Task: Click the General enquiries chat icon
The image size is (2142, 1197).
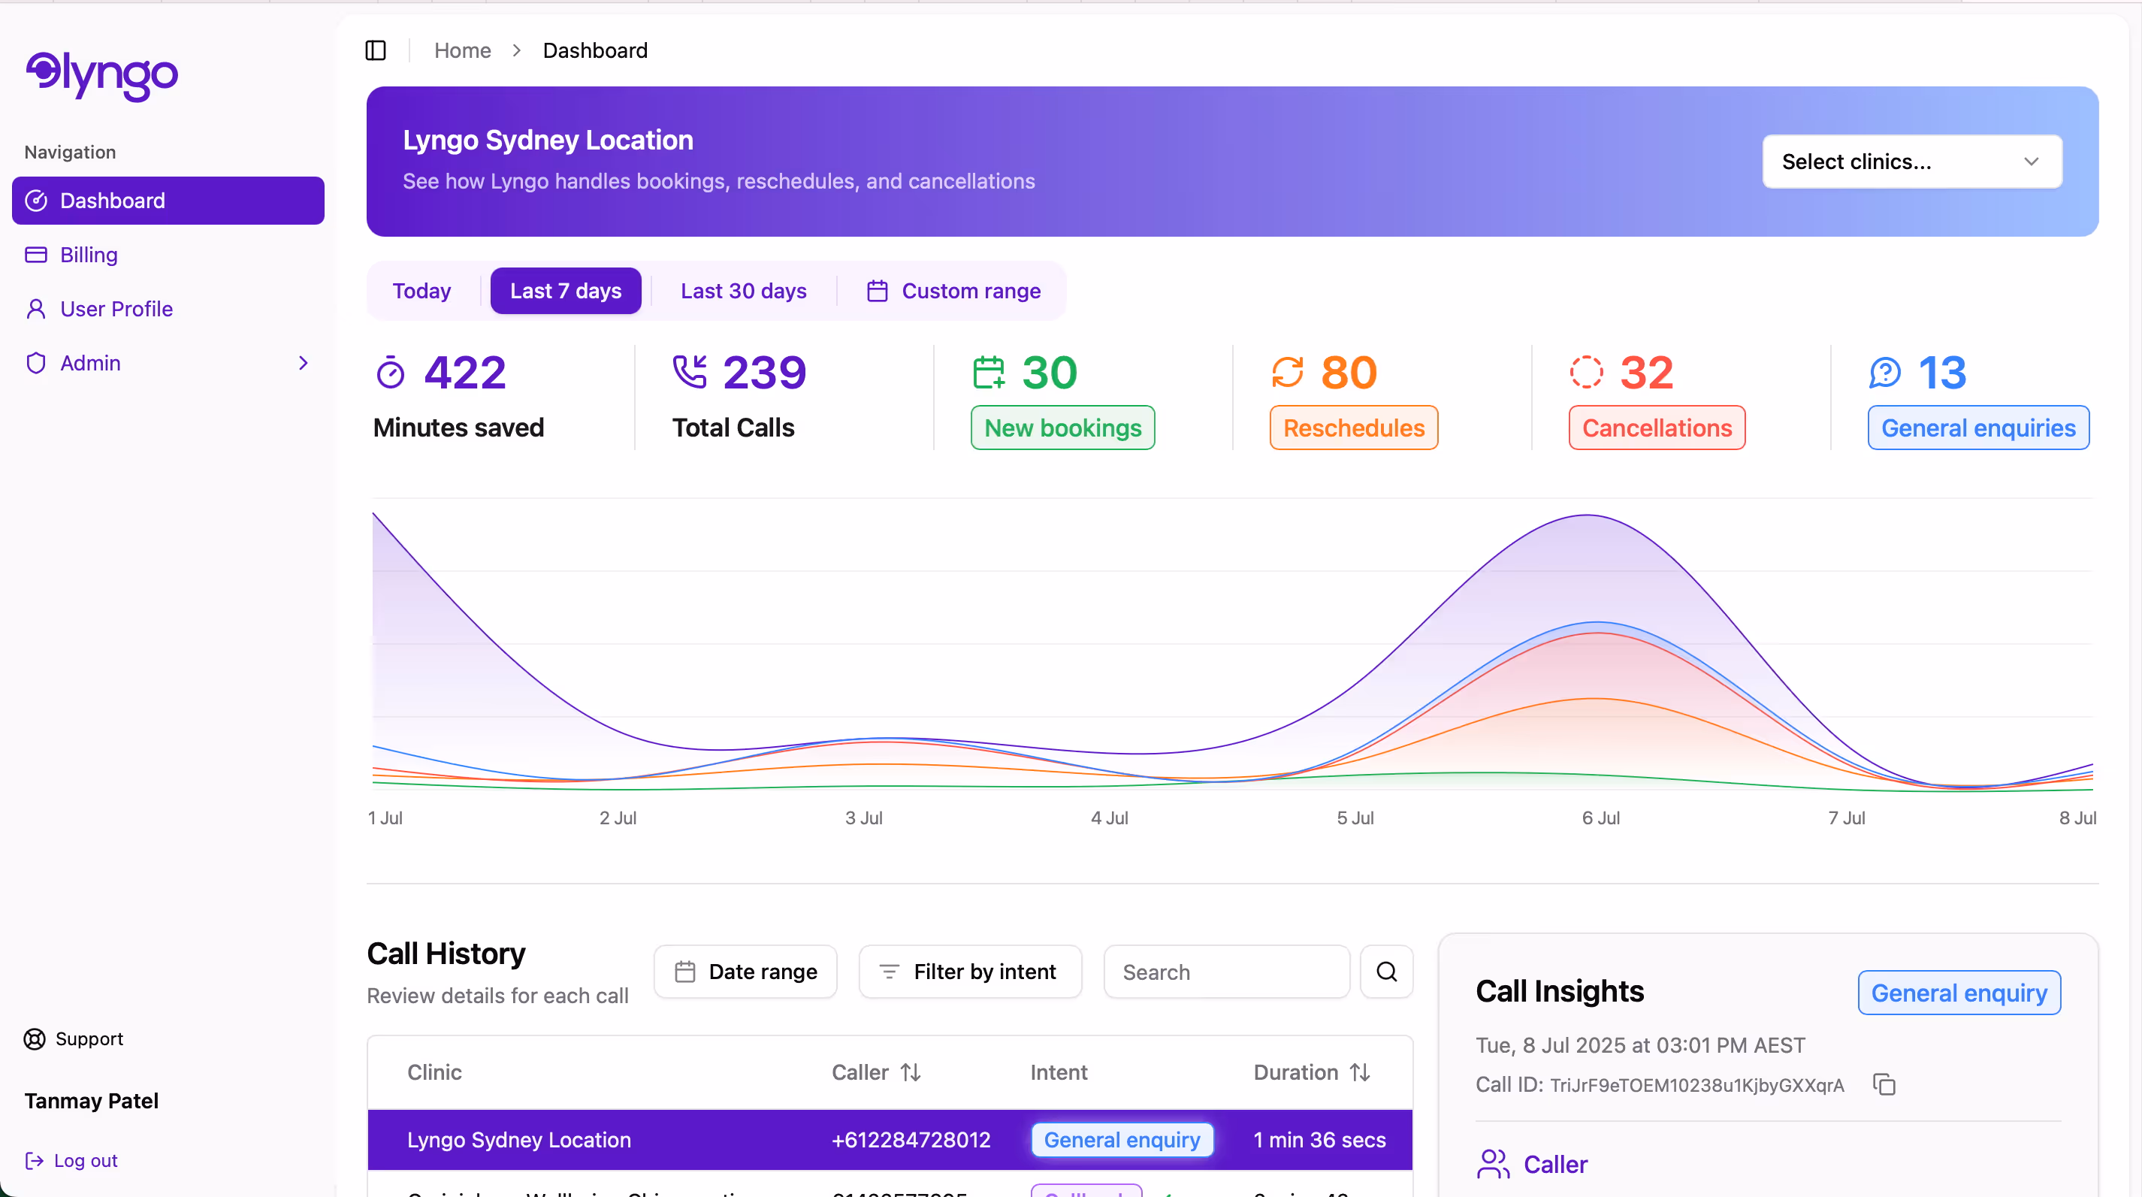Action: pyautogui.click(x=1885, y=372)
